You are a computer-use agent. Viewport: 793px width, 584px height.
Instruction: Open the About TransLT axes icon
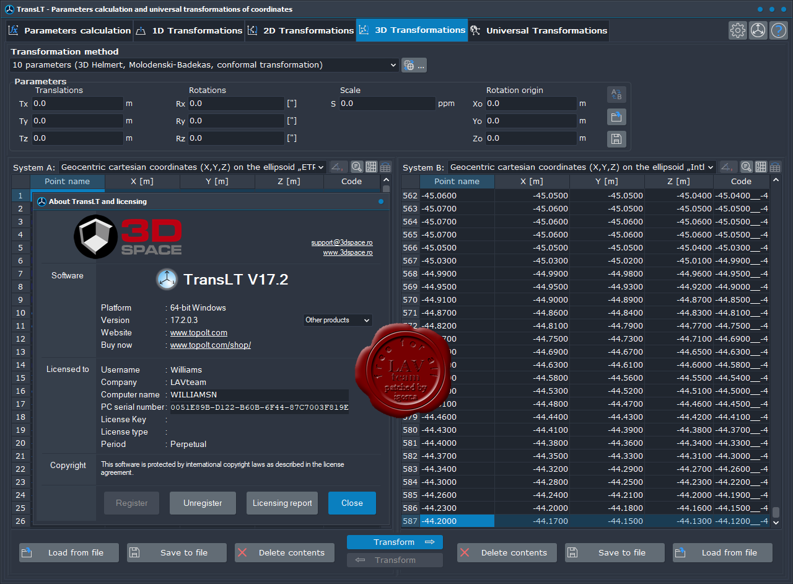click(758, 30)
